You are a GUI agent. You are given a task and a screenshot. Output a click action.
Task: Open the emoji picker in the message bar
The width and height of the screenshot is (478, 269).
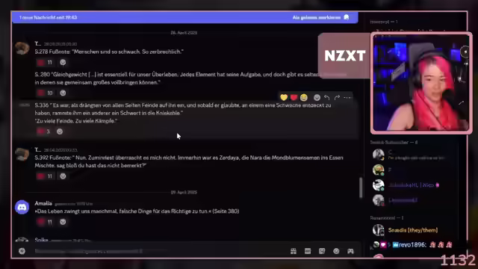(336, 251)
